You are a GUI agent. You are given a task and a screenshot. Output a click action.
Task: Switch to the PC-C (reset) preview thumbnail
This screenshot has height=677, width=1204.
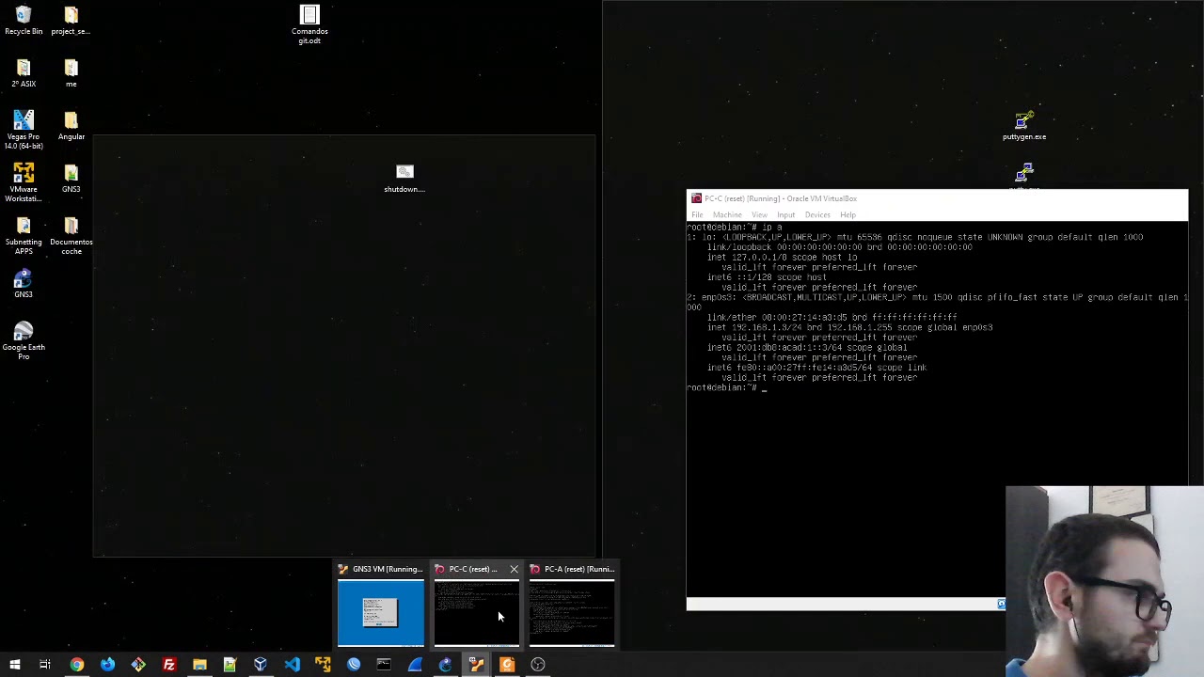click(476, 613)
